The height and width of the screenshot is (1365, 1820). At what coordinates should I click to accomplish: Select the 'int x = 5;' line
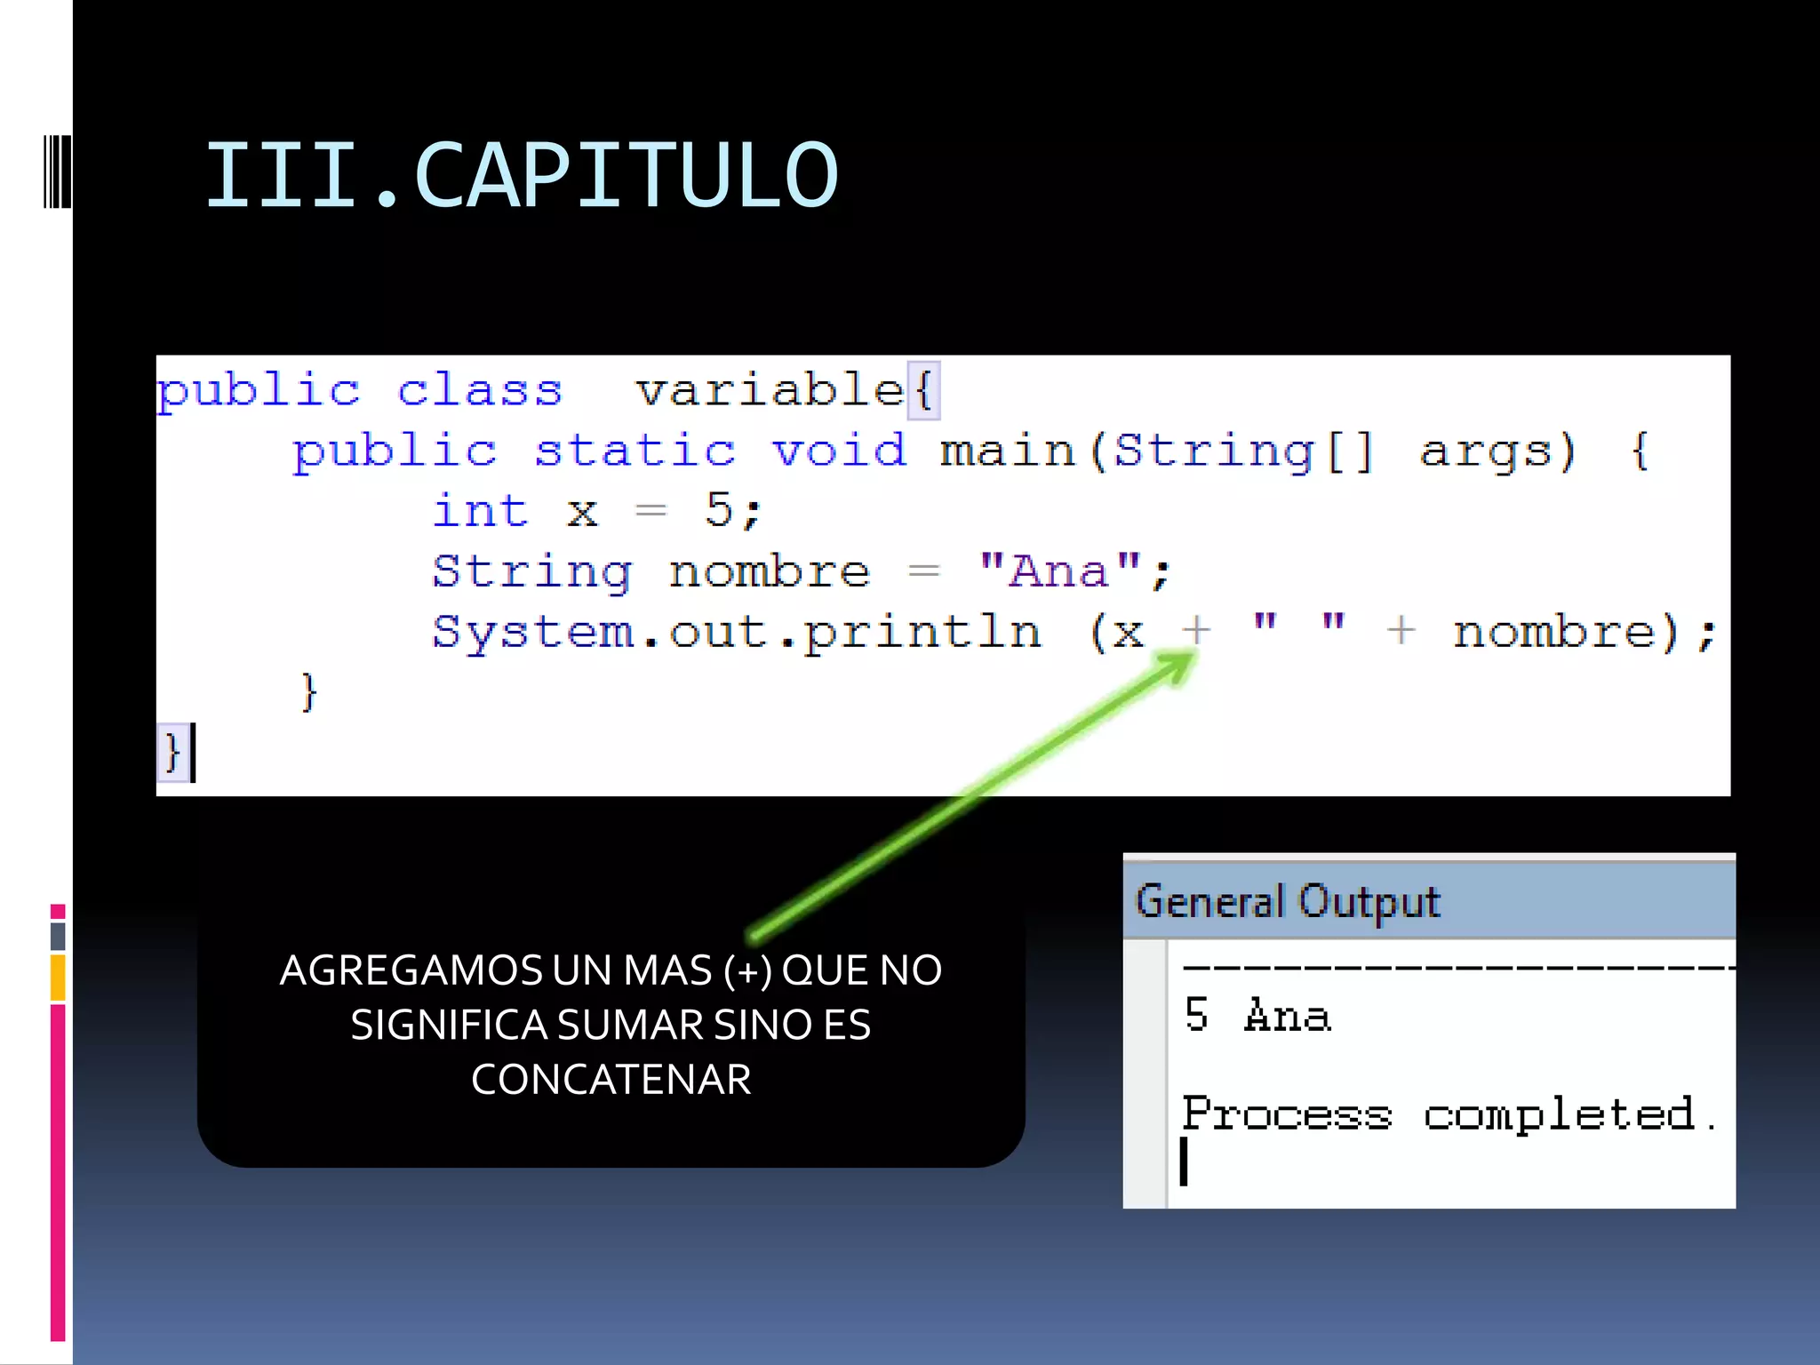(x=597, y=511)
